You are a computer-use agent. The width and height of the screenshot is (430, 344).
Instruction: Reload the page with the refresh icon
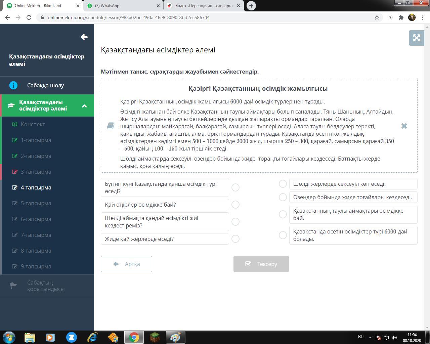[29, 17]
